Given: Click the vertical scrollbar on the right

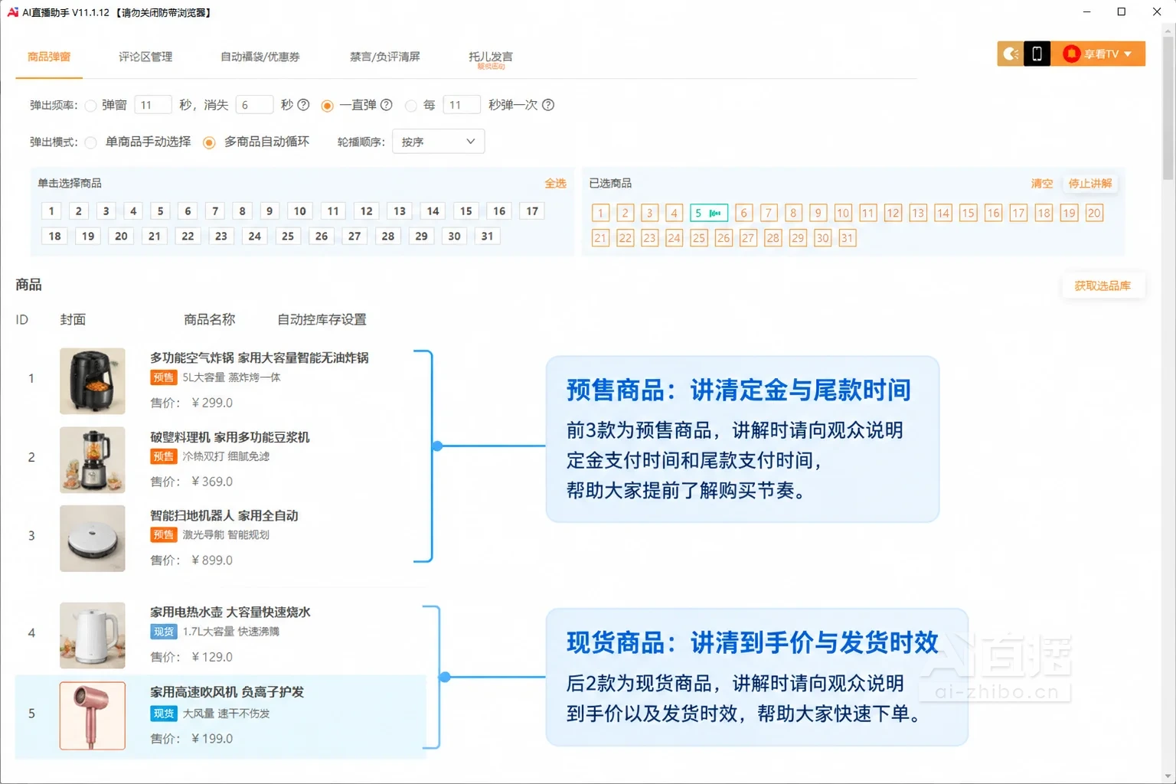Looking at the screenshot, I should (1168, 107).
